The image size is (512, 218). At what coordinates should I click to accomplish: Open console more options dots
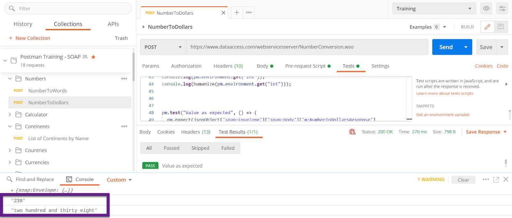point(486,179)
